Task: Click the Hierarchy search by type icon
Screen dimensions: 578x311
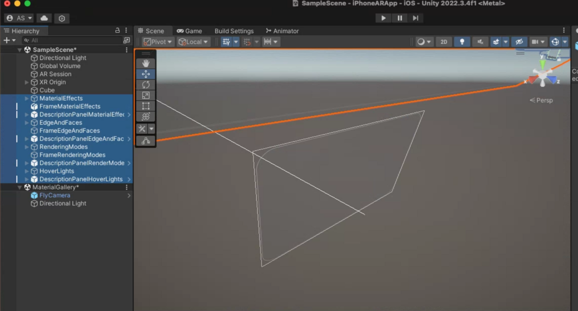Action: tap(127, 40)
